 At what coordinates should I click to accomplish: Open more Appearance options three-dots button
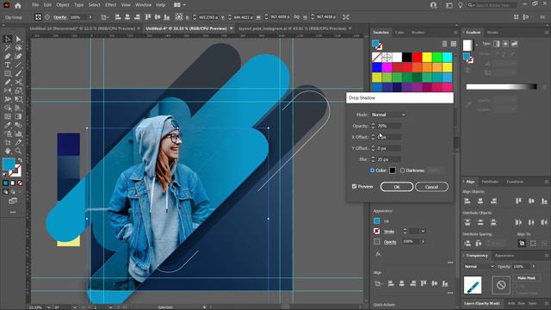450,263
